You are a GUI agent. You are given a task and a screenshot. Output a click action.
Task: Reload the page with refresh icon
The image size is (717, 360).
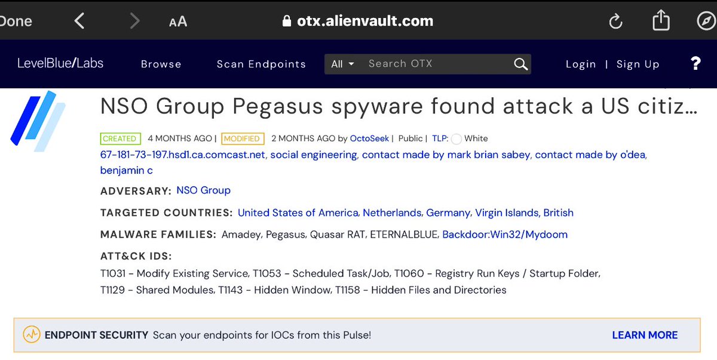click(615, 21)
